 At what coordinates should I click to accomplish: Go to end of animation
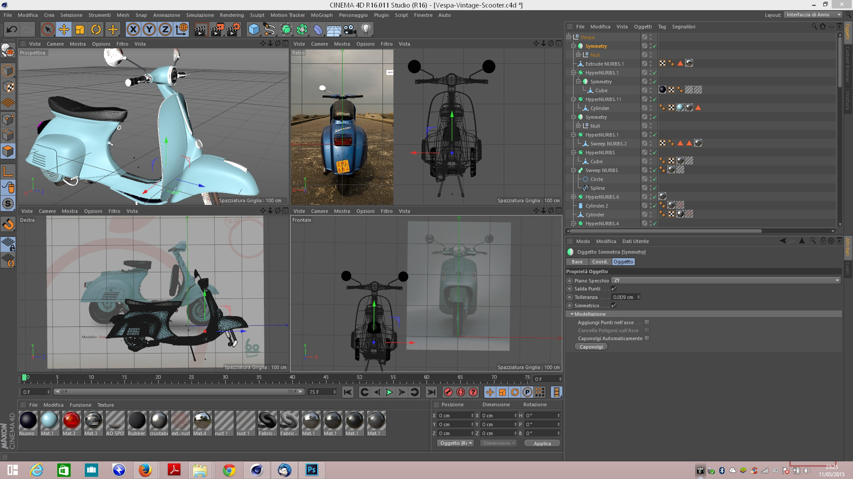431,392
